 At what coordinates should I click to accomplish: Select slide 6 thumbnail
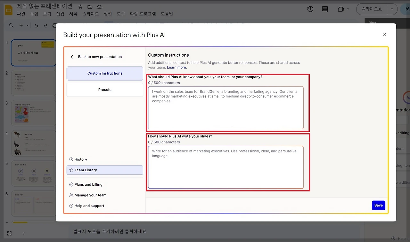33,204
